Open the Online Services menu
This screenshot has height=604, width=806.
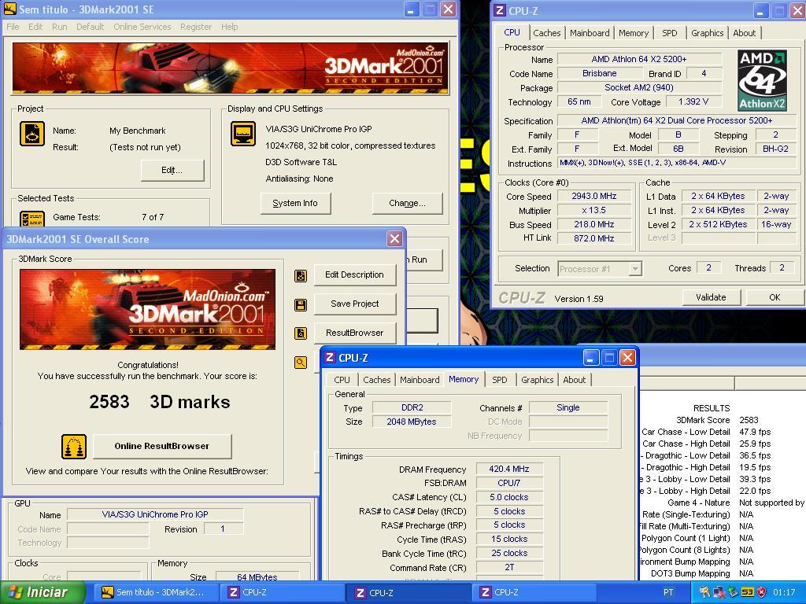(142, 27)
